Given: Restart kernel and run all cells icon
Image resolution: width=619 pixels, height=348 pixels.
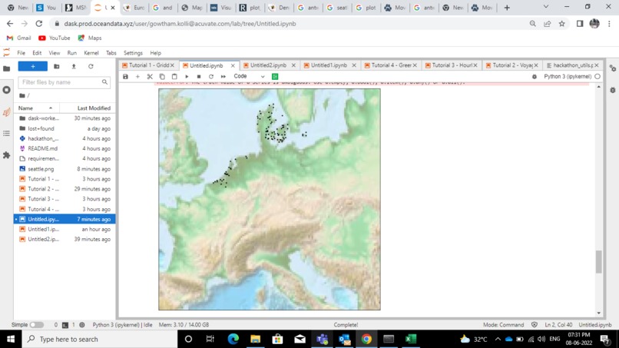Looking at the screenshot, I should pos(223,77).
